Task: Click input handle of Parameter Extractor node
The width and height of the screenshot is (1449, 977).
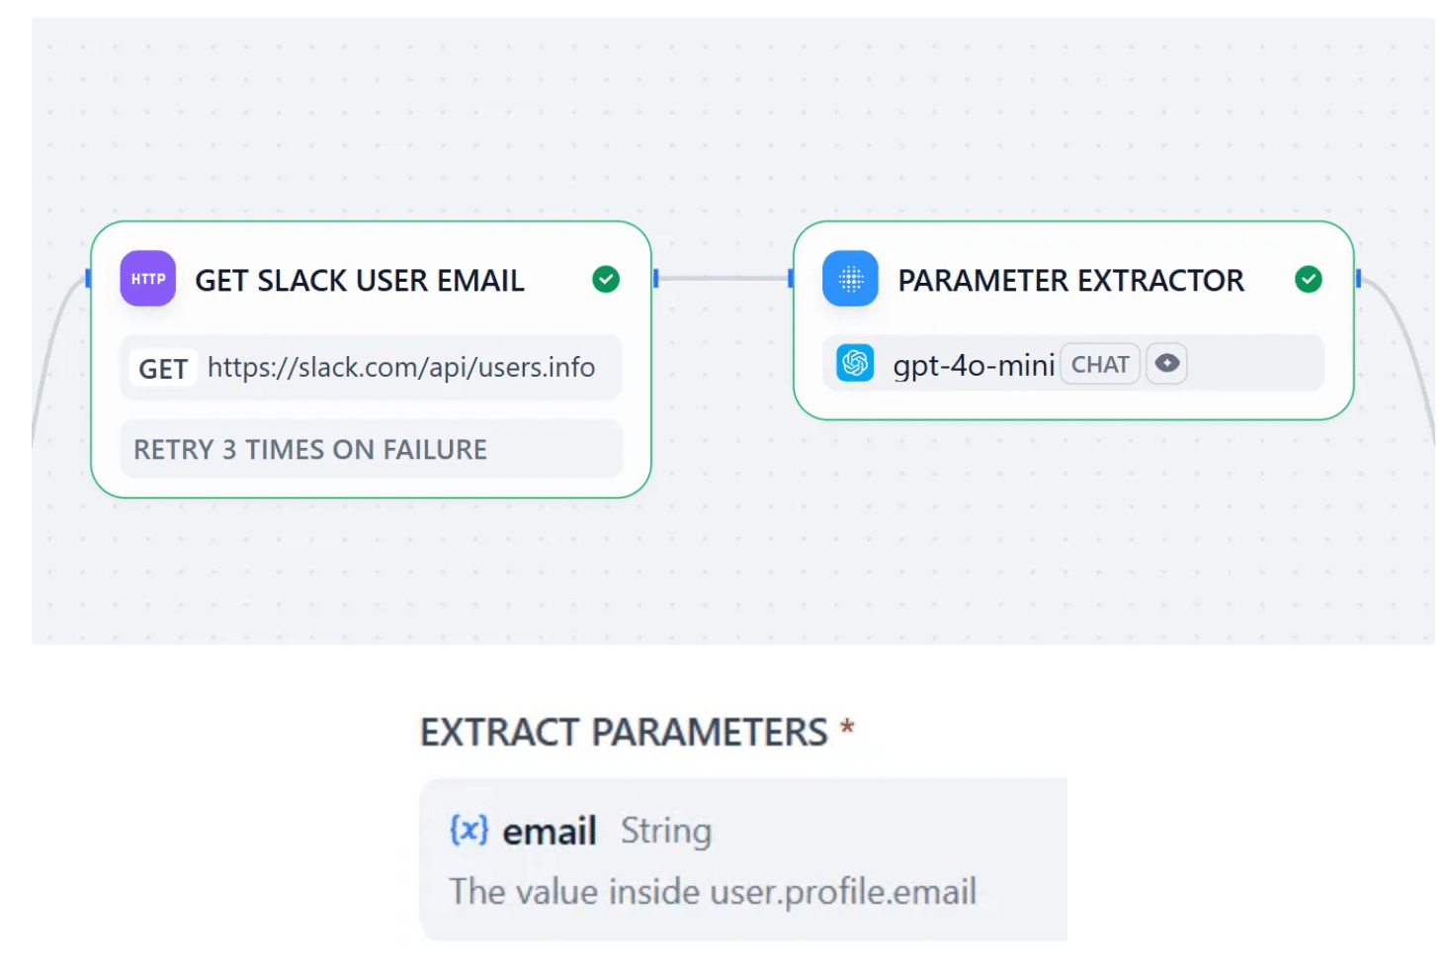Action: [x=791, y=279]
